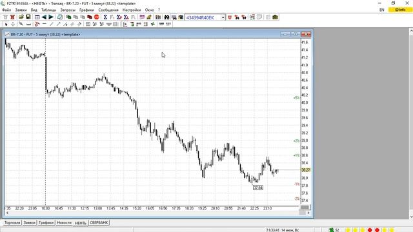The width and height of the screenshot is (413, 232).
Task: Open the Заявки menu in menu bar
Action: [x=21, y=10]
